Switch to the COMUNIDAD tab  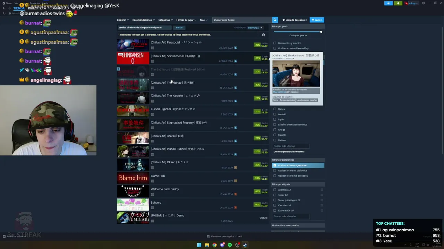click(59, 8)
